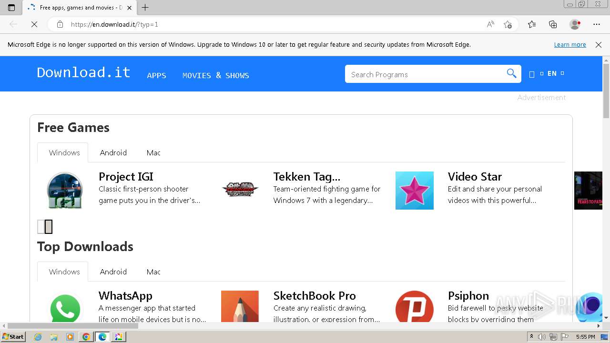Click the vertical page scrollbar

tap(606, 91)
